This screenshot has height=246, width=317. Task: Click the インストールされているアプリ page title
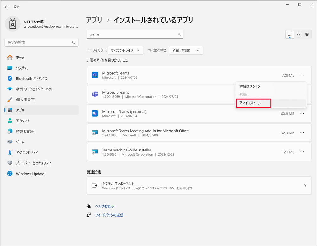153,20
